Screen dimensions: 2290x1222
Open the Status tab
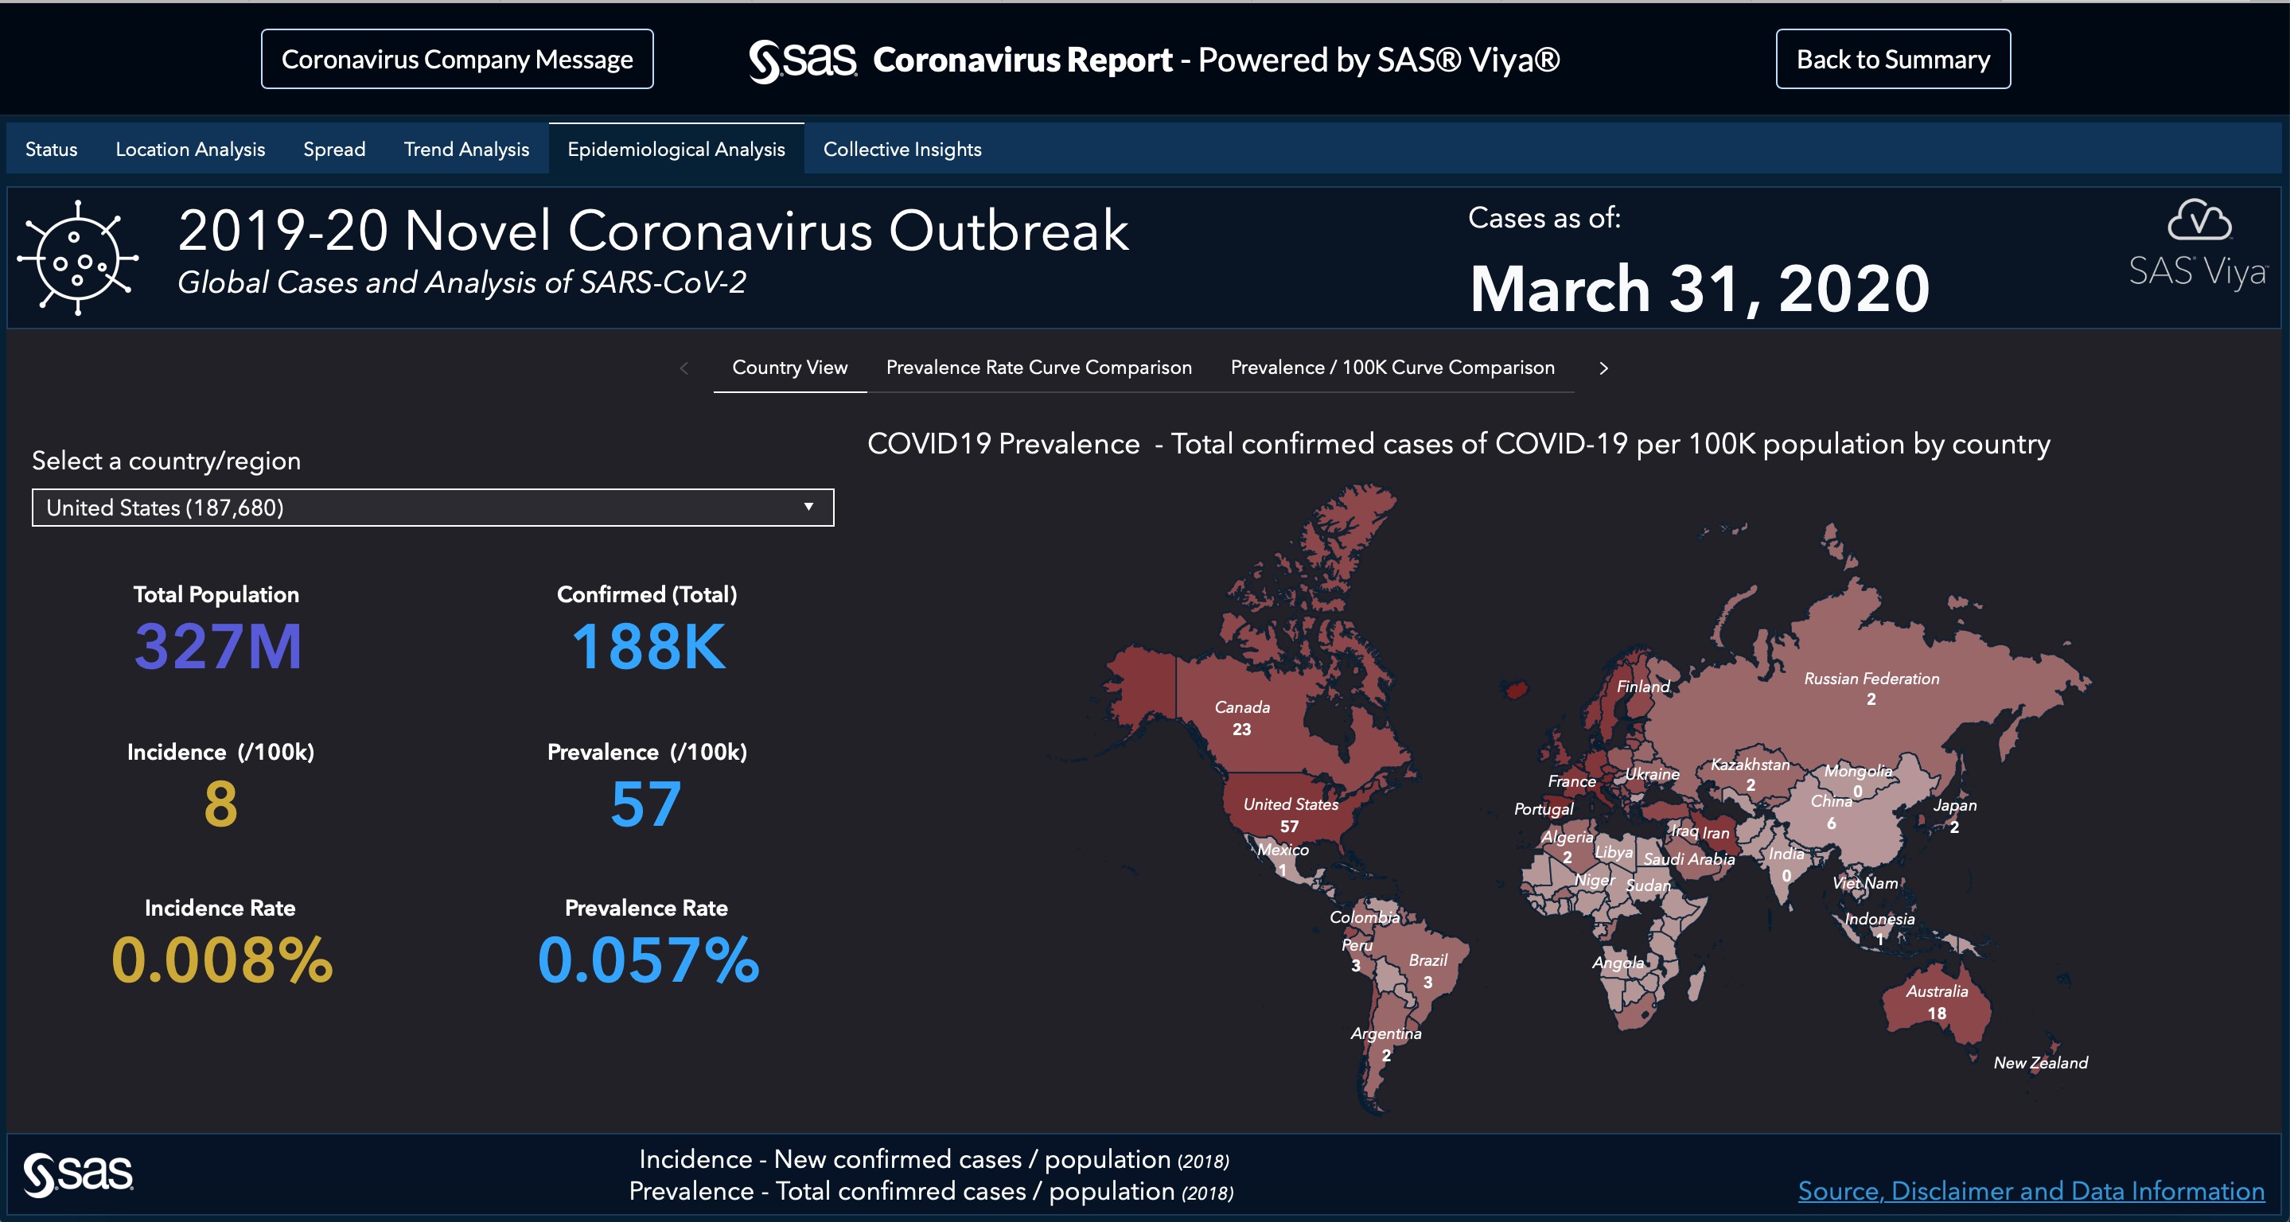52,150
